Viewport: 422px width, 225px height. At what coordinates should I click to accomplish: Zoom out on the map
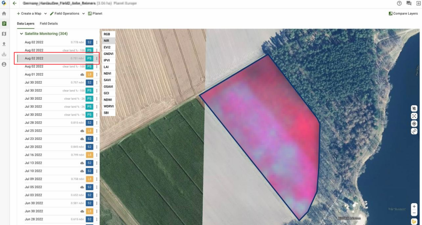pos(414,213)
